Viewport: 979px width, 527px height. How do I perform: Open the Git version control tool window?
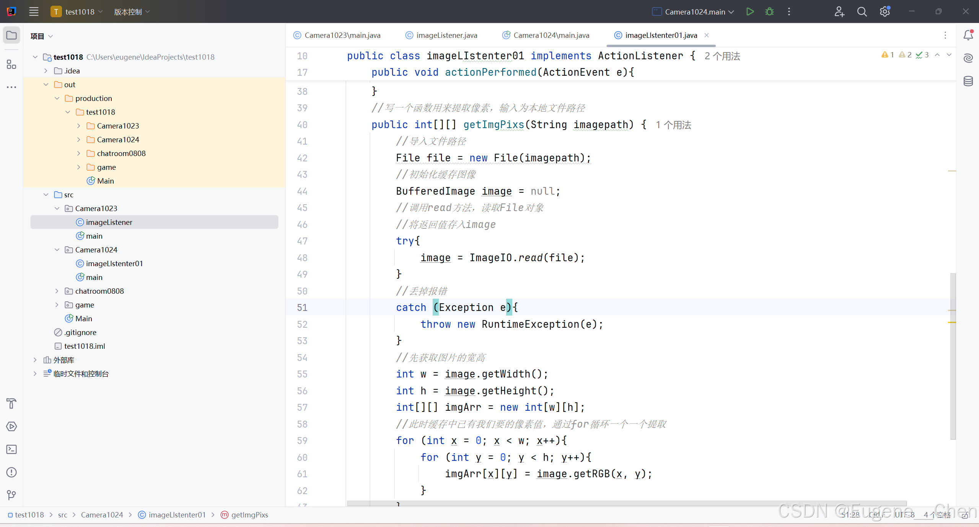[x=11, y=495]
